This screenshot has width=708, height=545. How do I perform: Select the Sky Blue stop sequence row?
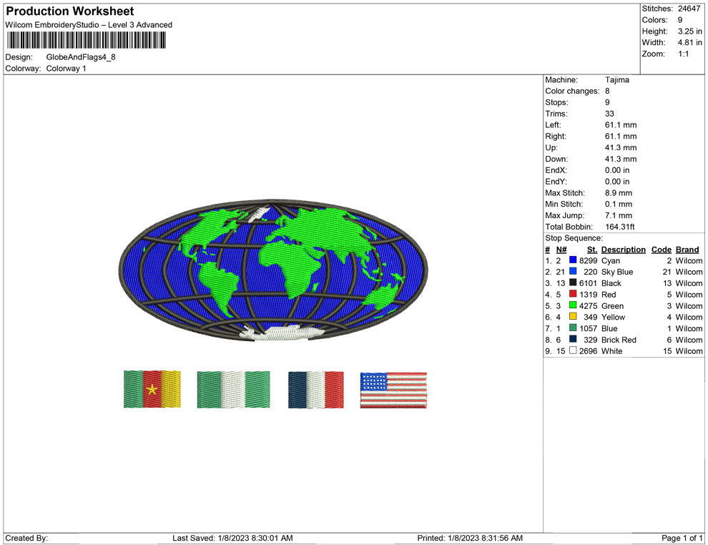pyautogui.click(x=622, y=272)
